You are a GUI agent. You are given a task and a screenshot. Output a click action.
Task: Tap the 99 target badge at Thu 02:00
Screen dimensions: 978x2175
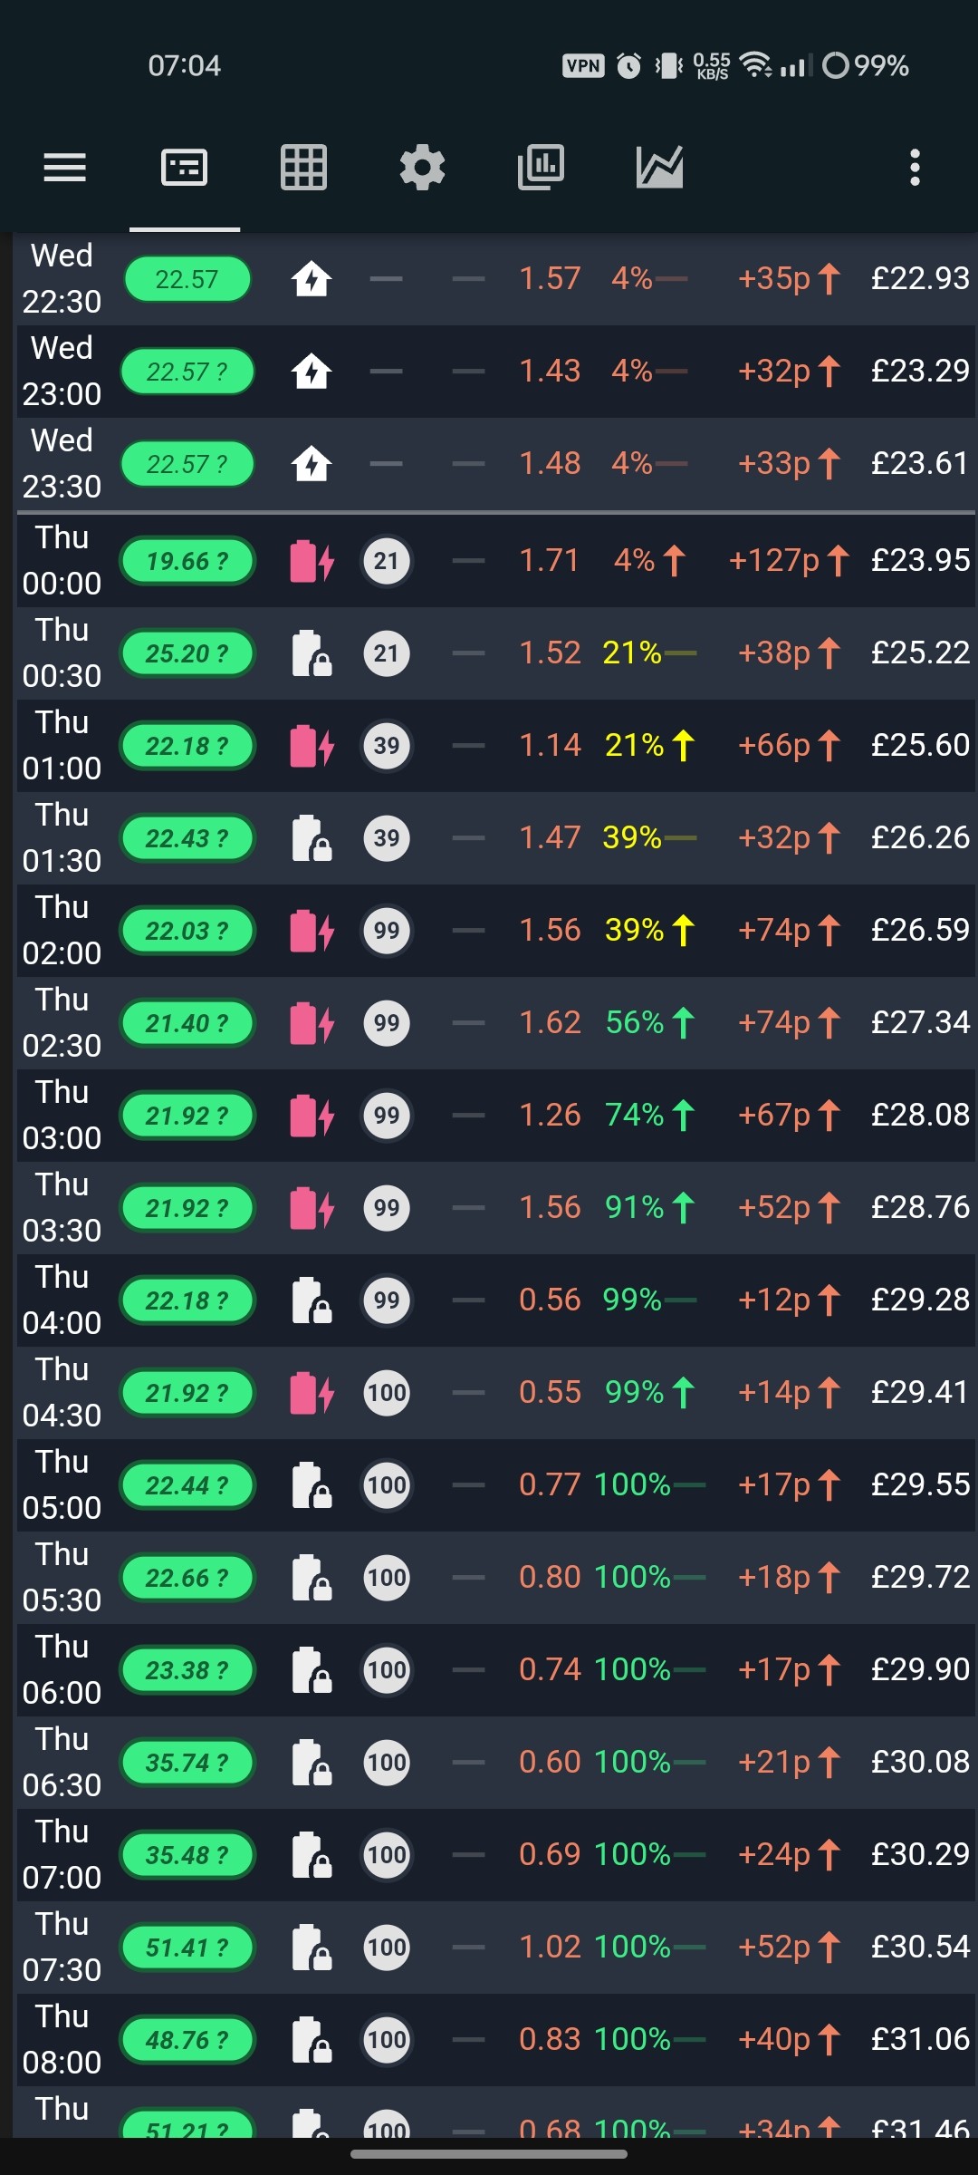point(387,931)
